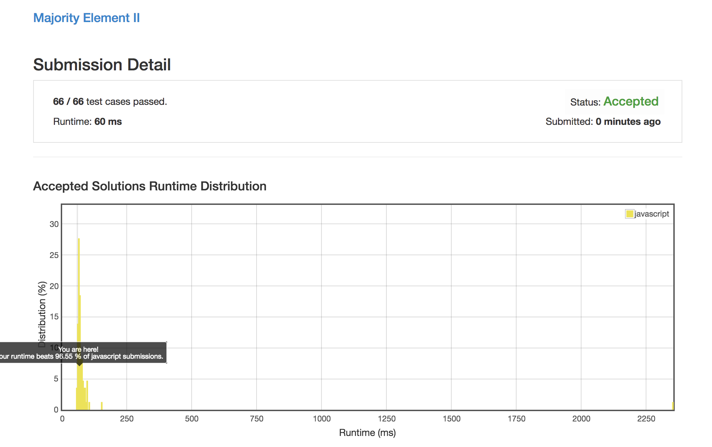712x447 pixels.
Task: Click the Submission Detail heading
Action: tap(102, 65)
